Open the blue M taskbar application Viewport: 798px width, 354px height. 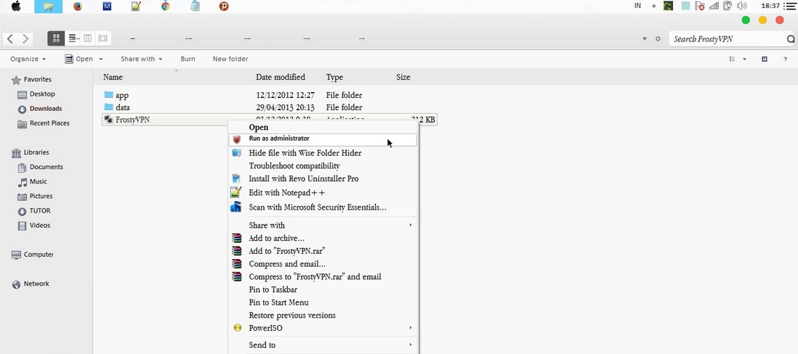click(107, 6)
